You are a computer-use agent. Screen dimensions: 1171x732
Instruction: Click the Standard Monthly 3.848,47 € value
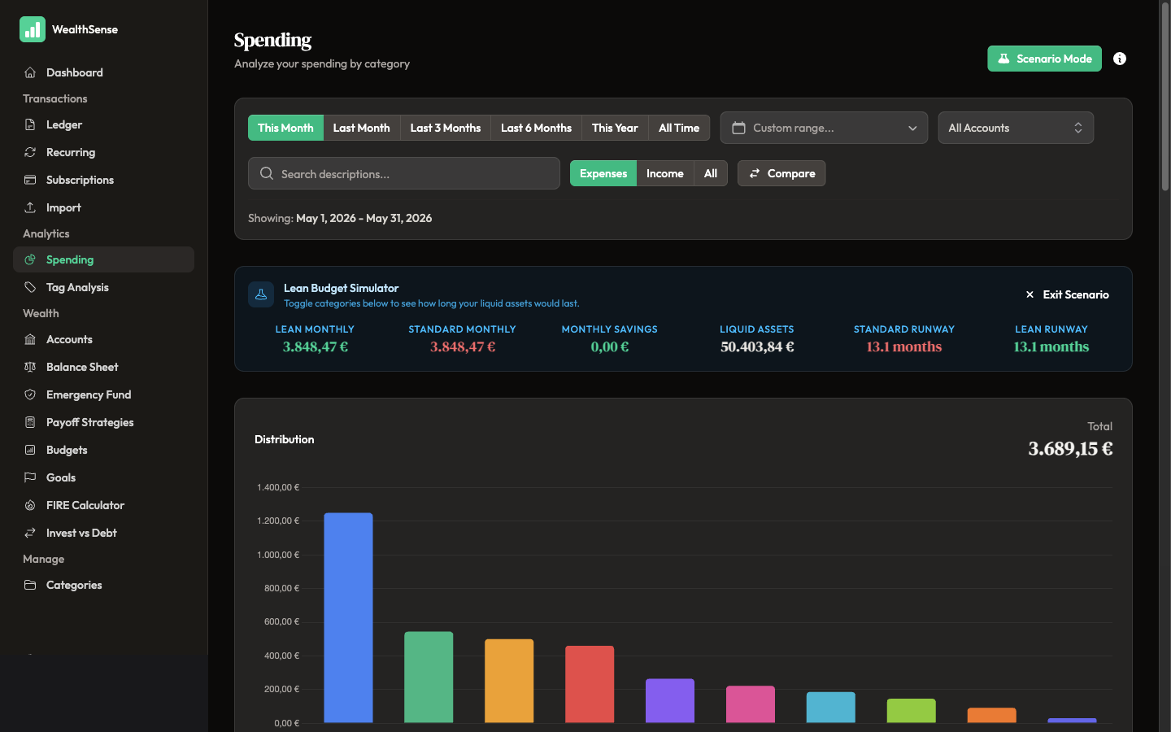[463, 346]
